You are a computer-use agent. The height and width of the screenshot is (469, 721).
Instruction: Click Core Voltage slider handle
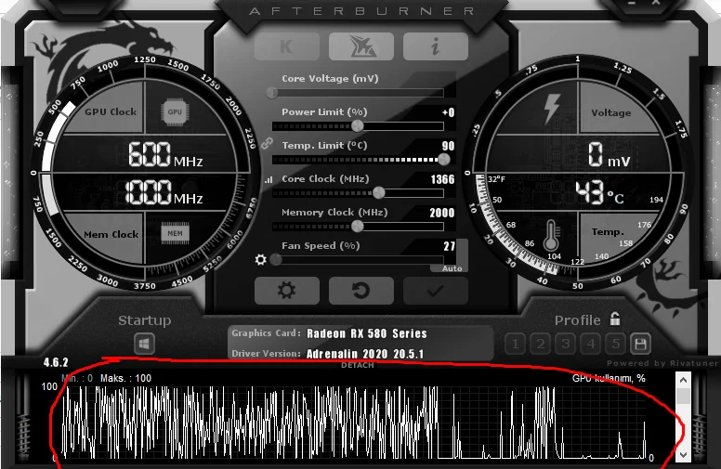coord(271,93)
